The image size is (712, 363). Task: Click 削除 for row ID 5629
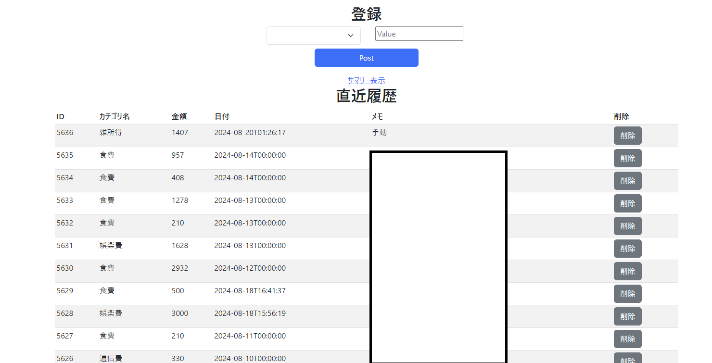click(627, 294)
